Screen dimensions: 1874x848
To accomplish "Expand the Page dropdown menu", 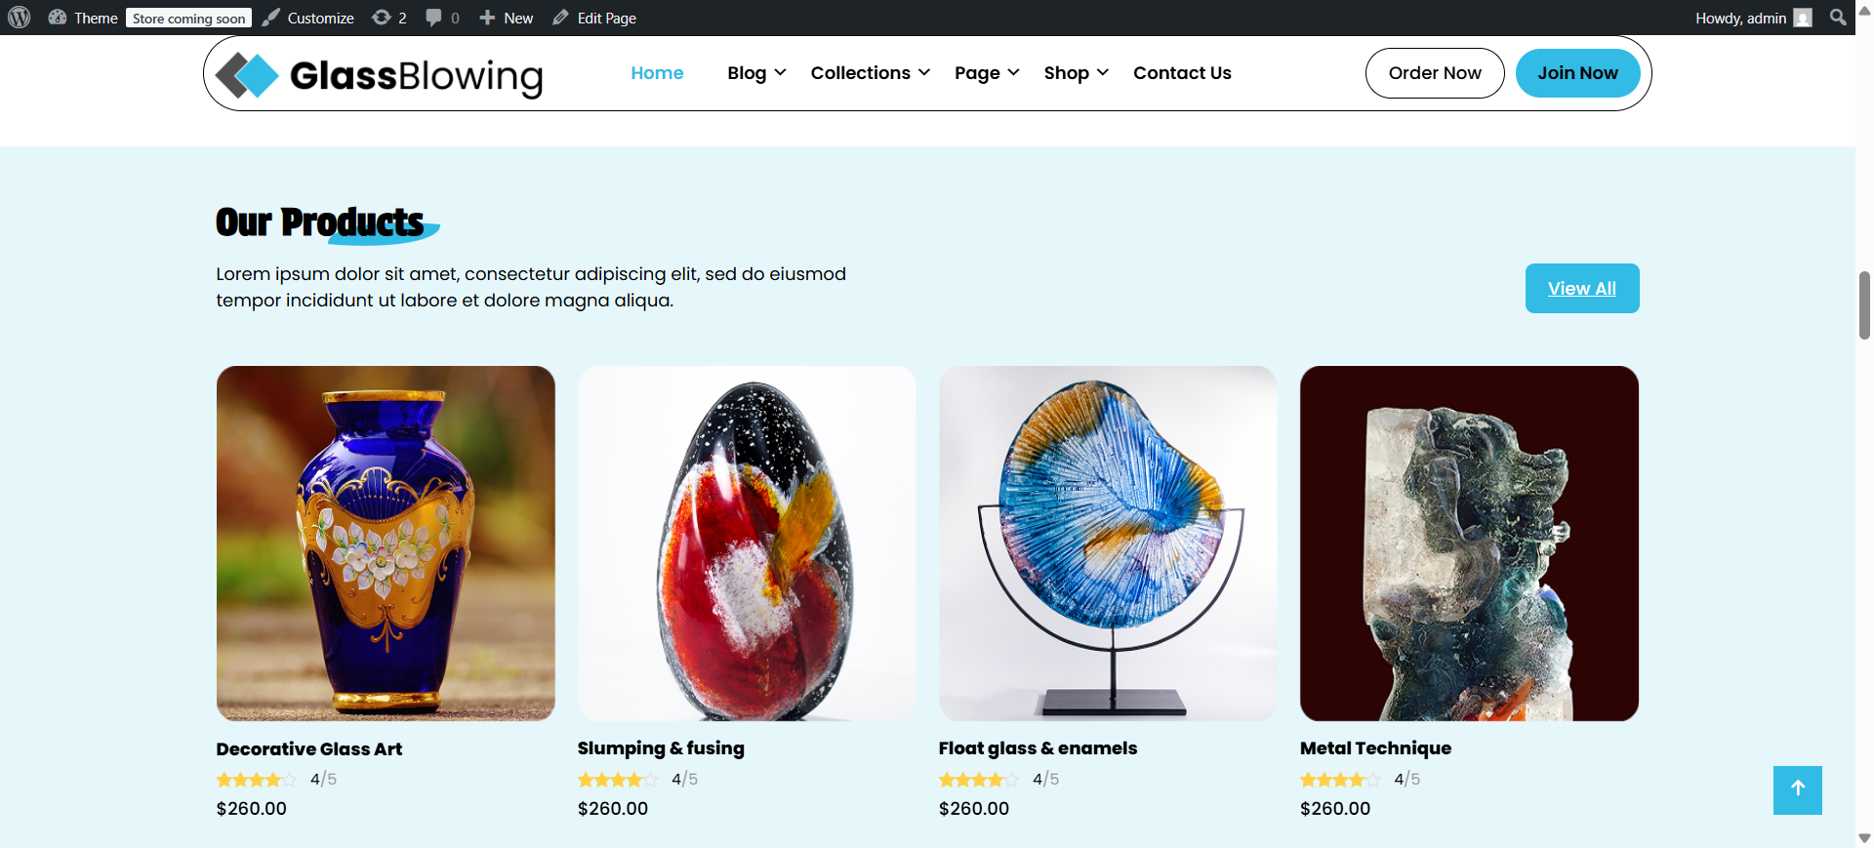I will pyautogui.click(x=987, y=73).
